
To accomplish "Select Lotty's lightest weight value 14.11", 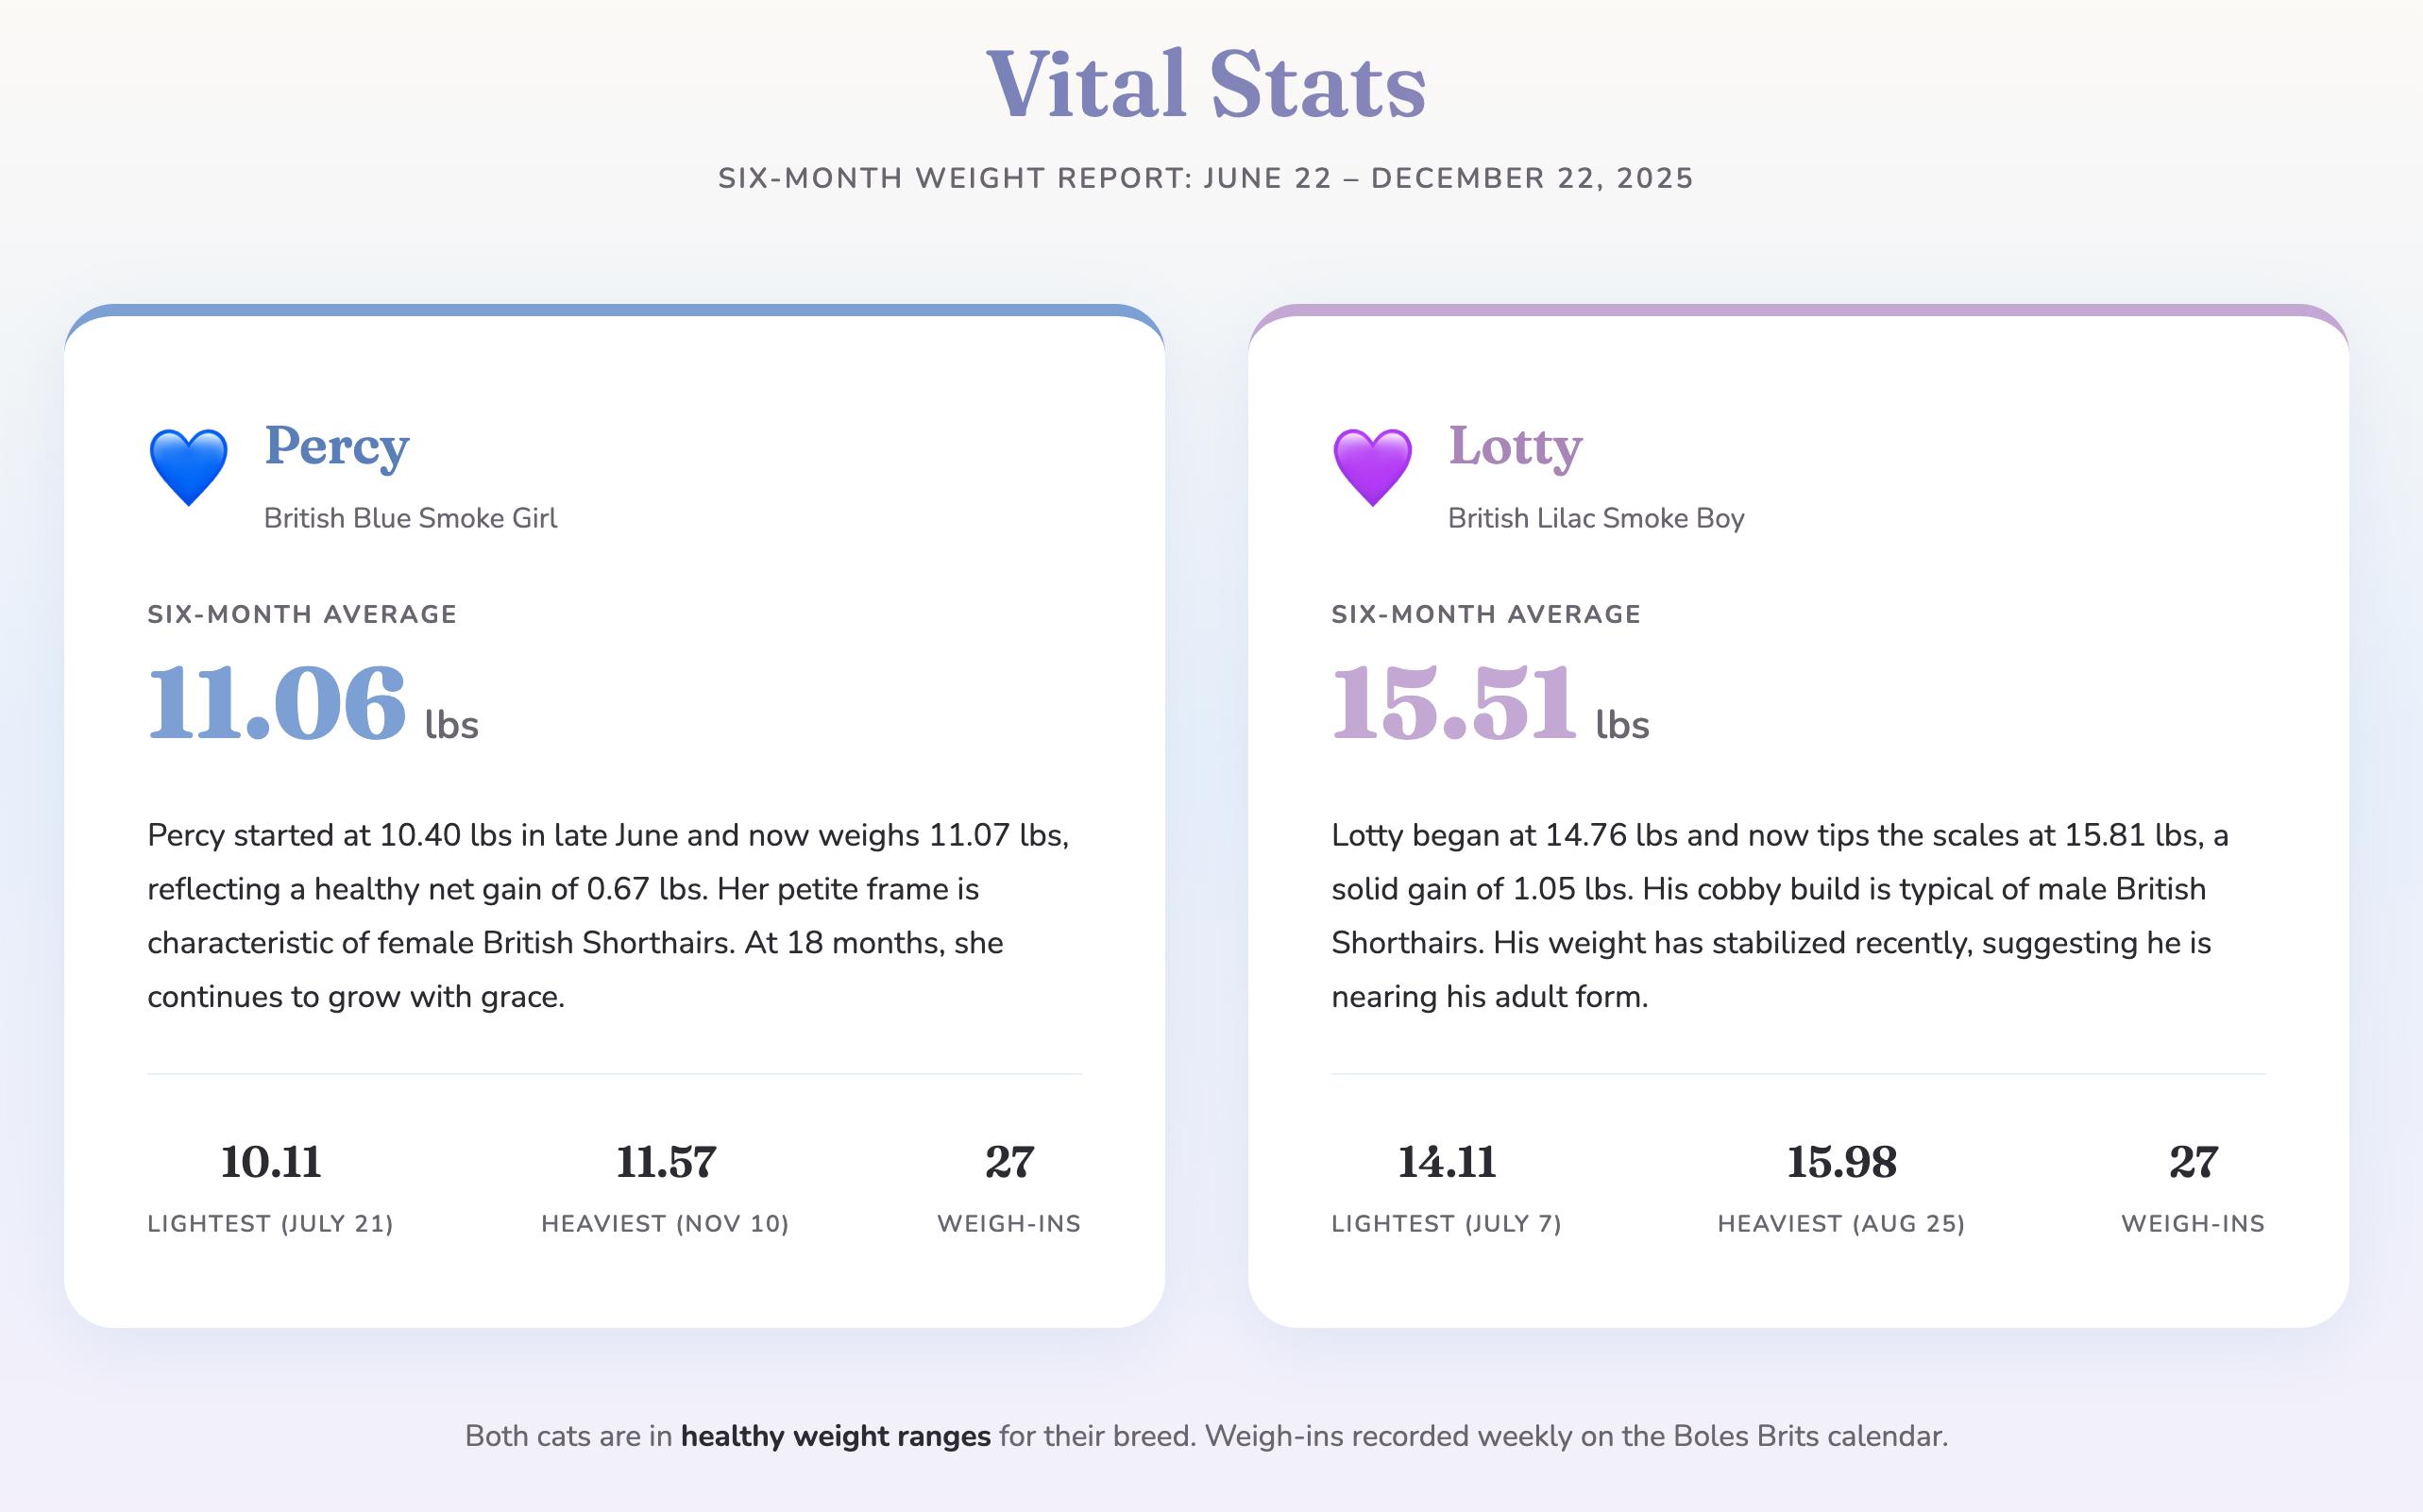I will (x=1446, y=1162).
